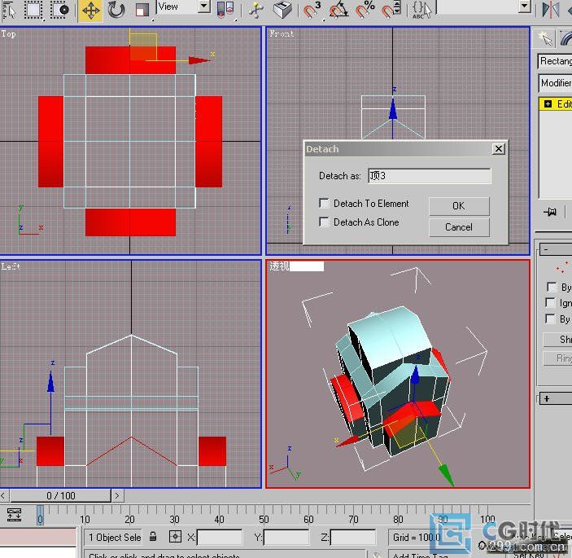The image size is (572, 558).
Task: Pin the modifier stack with the pin icon
Action: point(550,212)
